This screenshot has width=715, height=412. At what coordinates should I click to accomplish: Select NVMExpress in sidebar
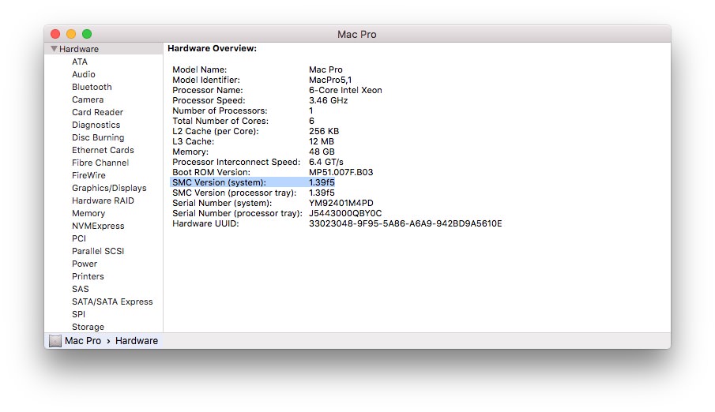(98, 226)
